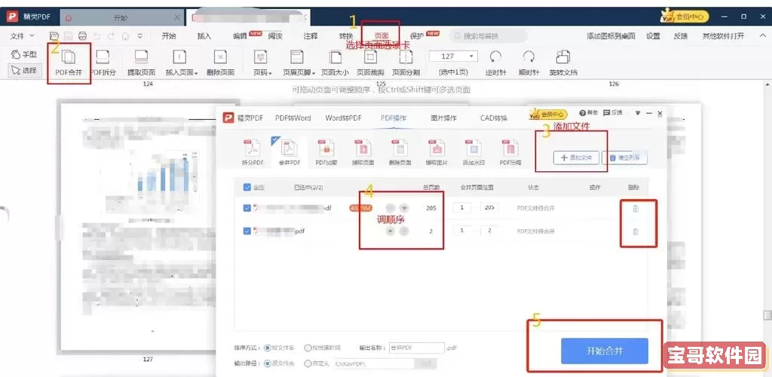The image size is (772, 377).
Task: Click the 页面分割 page split tool
Action: tap(406, 63)
